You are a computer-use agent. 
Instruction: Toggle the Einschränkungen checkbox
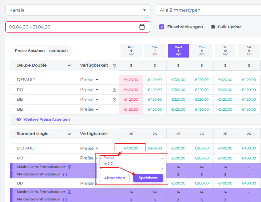point(162,27)
